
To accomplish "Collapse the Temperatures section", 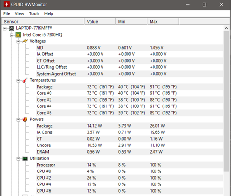I will coord(18,81).
